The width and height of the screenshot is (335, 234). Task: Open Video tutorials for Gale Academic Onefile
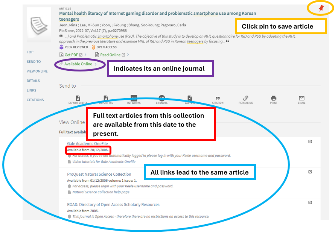(104, 162)
